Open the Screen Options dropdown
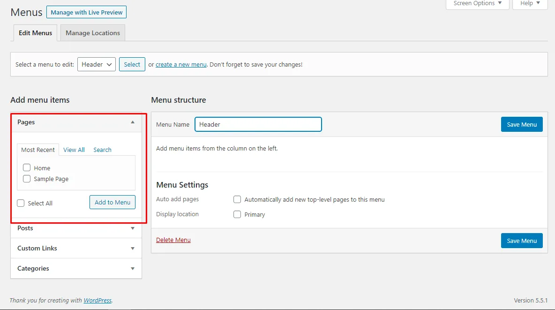The width and height of the screenshot is (555, 310). click(478, 4)
